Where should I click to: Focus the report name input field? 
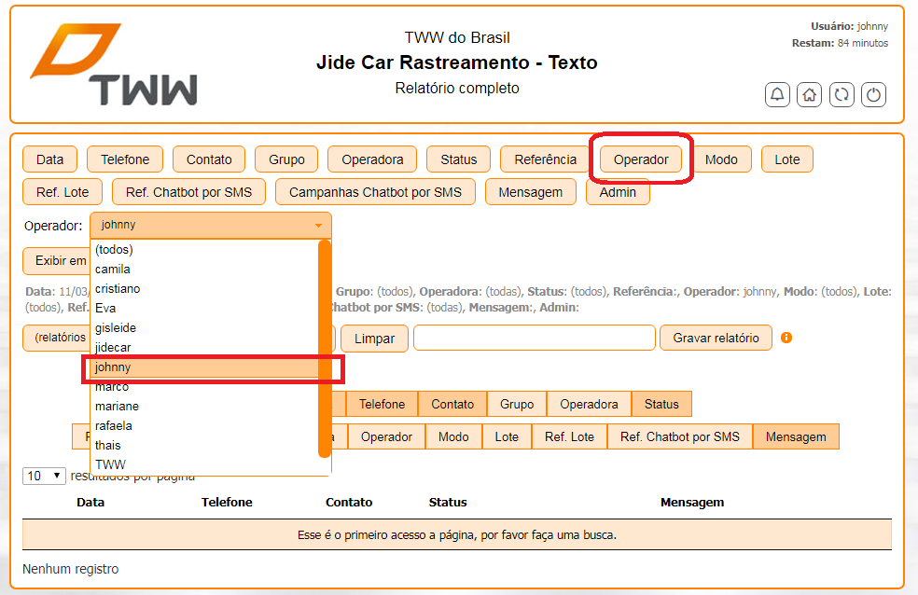pos(534,338)
